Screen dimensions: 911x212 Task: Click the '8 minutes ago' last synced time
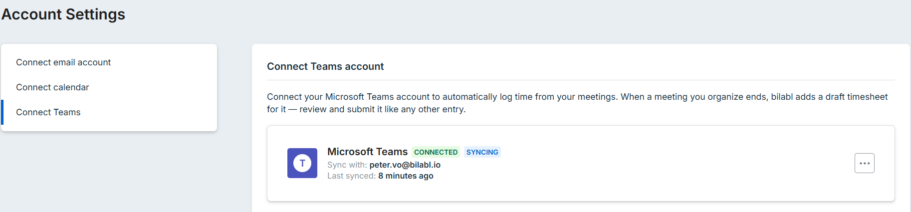point(406,176)
